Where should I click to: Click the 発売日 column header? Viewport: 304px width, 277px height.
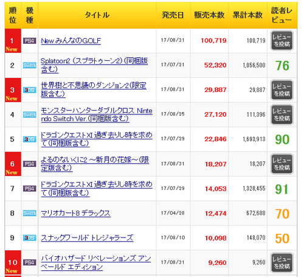pyautogui.click(x=173, y=15)
